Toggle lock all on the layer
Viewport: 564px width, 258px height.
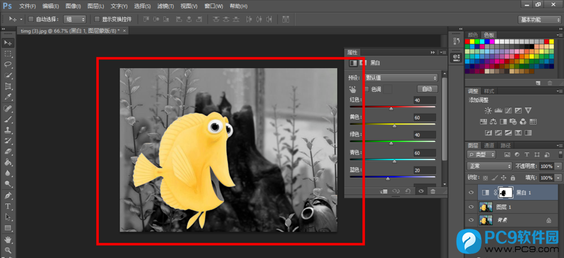[513, 177]
